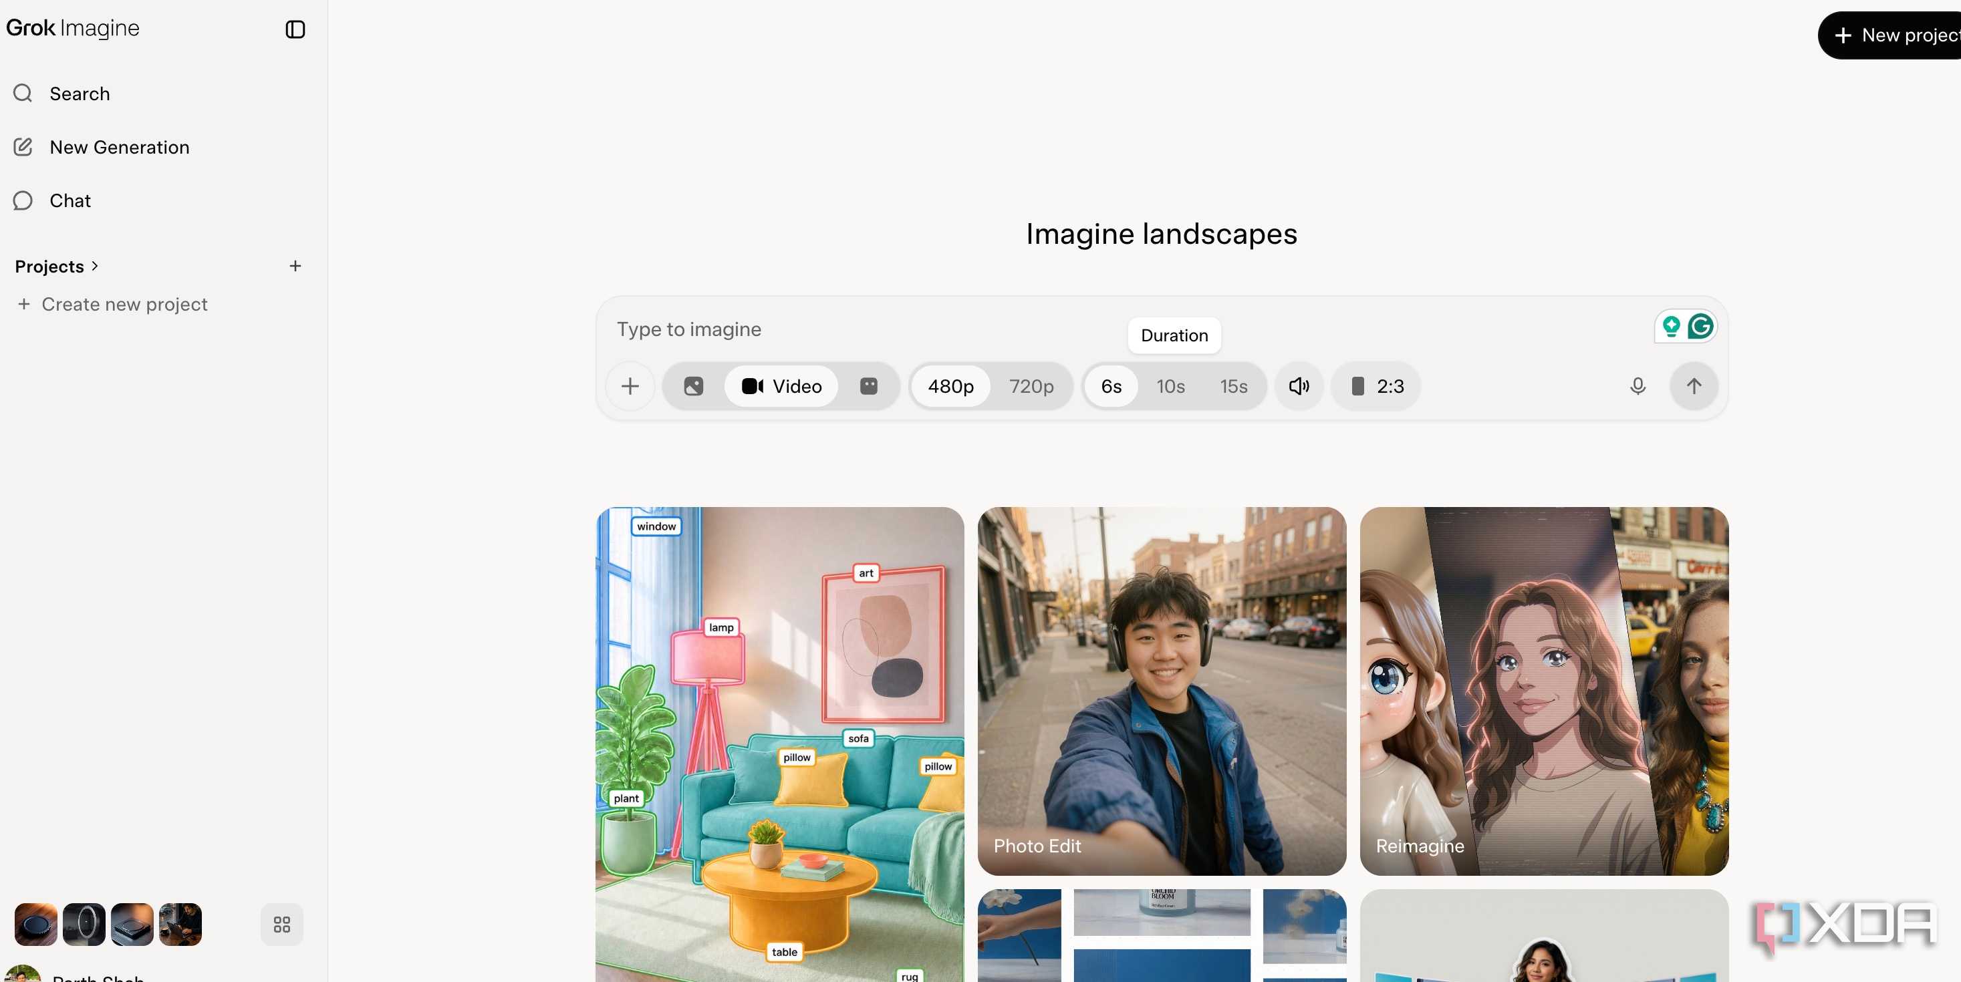Open the Photo Edit example card

click(1162, 691)
